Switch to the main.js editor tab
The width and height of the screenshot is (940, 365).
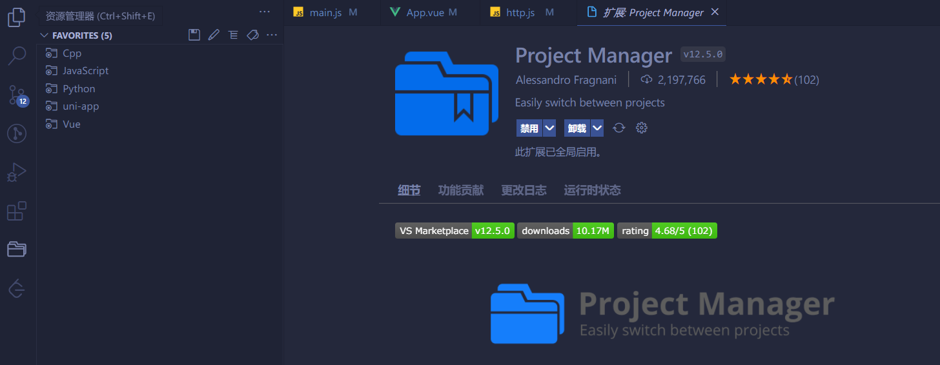[332, 12]
